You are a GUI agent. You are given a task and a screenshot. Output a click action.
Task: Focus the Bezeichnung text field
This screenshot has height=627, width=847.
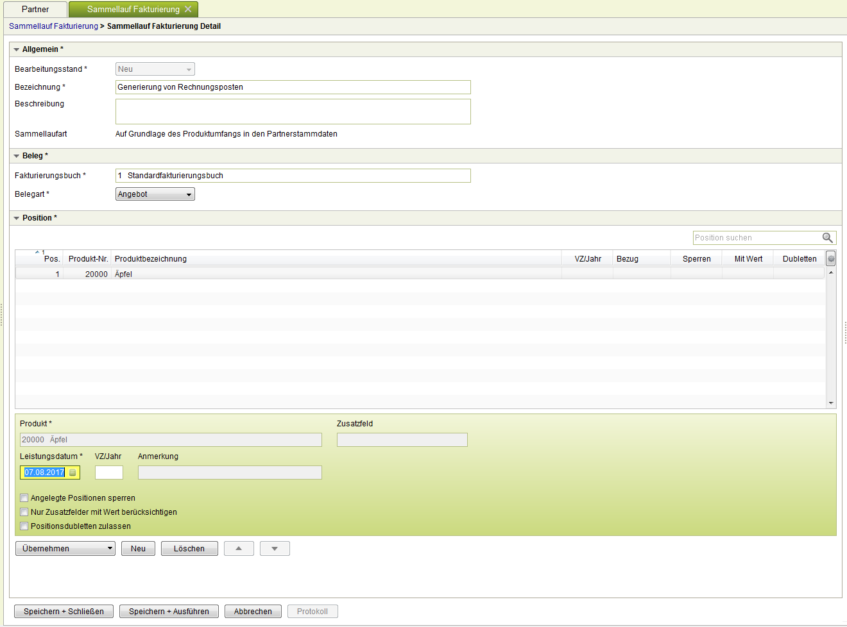coord(293,87)
